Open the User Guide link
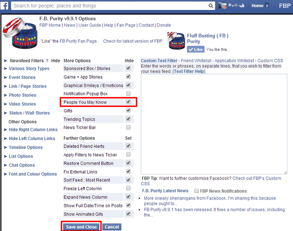Image resolution: width=293 pixels, height=231 pixels. [x=90, y=25]
